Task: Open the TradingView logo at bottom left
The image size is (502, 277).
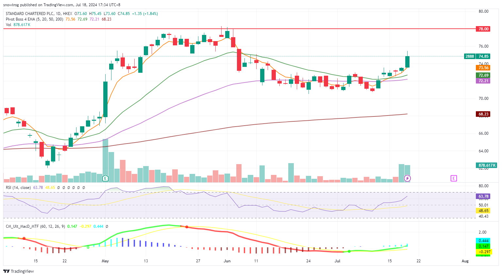Action: click(19, 271)
